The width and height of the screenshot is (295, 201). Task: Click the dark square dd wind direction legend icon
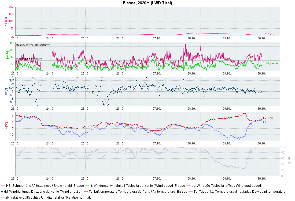pos(2,191)
